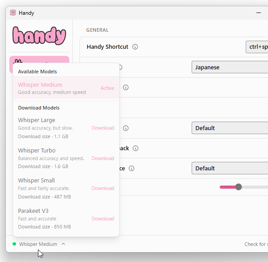This screenshot has height=262, width=268.
Task: Download the Parakeet V3 model
Action: tap(103, 219)
